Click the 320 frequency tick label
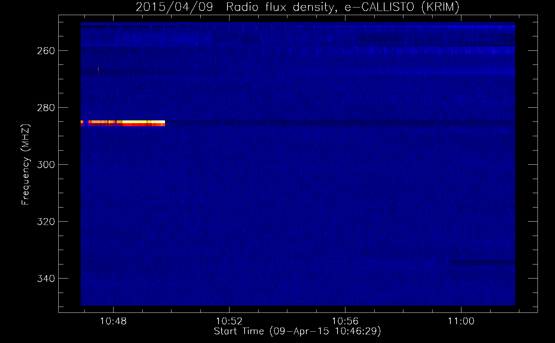 (x=46, y=222)
